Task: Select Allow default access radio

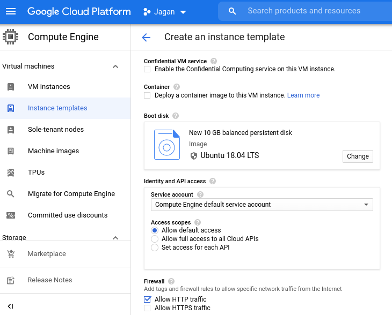Action: click(x=155, y=230)
